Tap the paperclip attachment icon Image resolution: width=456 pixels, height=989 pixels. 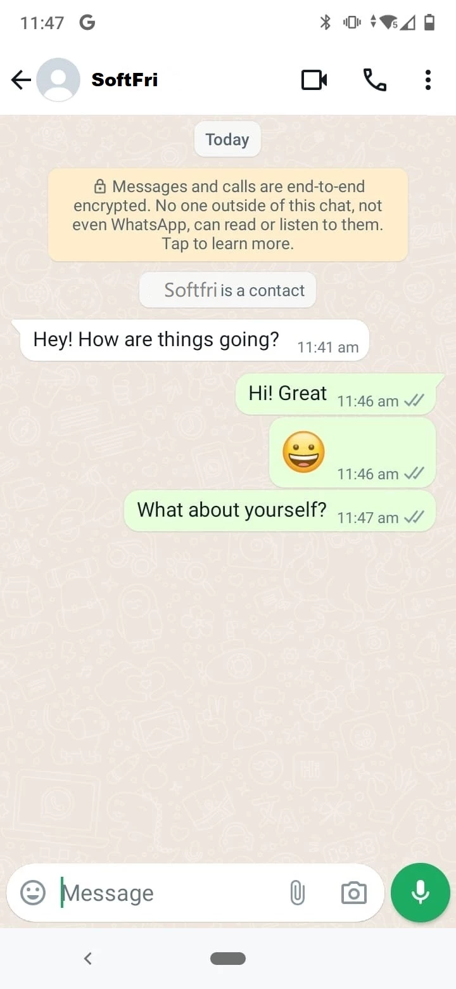point(297,893)
